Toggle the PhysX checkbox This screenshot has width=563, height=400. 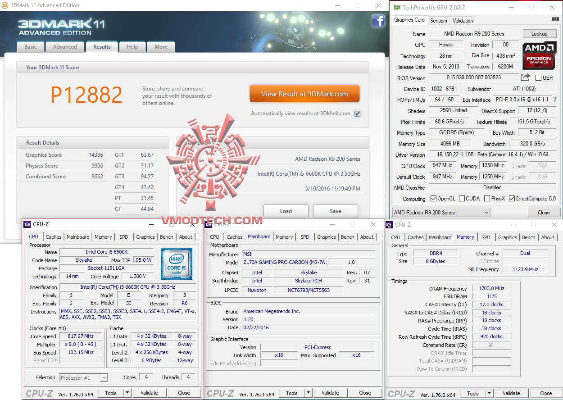click(x=487, y=199)
